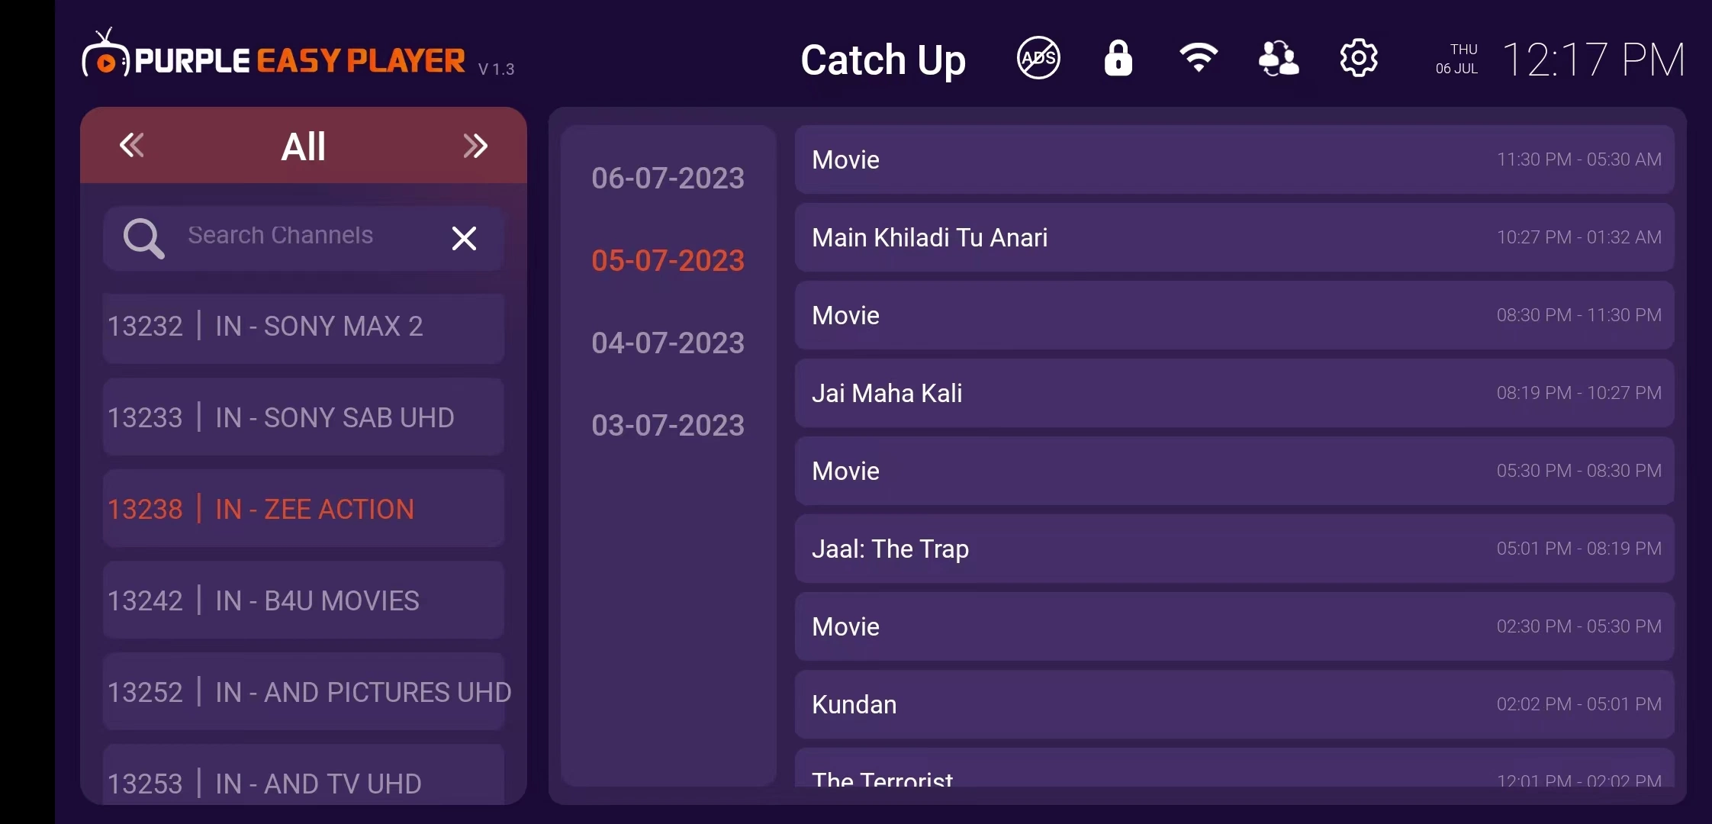Click on Main Khiladi Tu Anari program
This screenshot has height=824, width=1712.
click(x=1237, y=237)
